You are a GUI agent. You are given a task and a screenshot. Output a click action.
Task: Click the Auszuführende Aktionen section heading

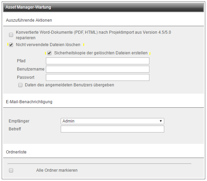tap(29, 20)
